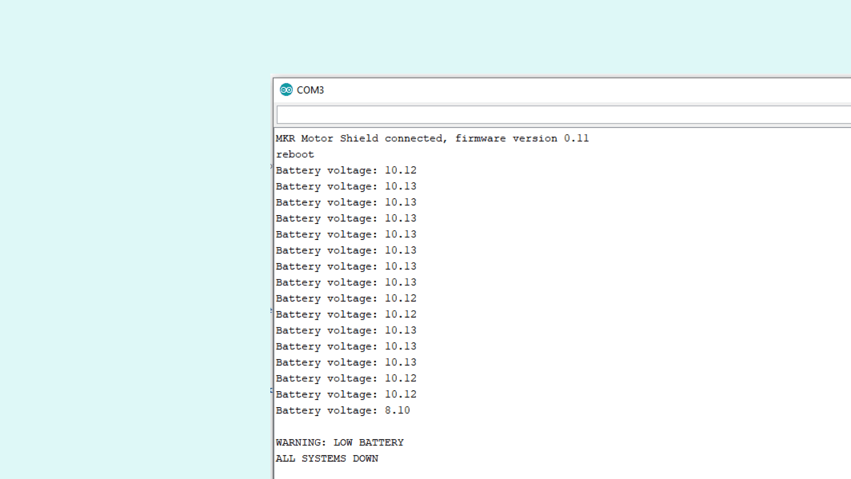The width and height of the screenshot is (851, 479).
Task: Click the 8.10 voltage value
Action: 397,411
